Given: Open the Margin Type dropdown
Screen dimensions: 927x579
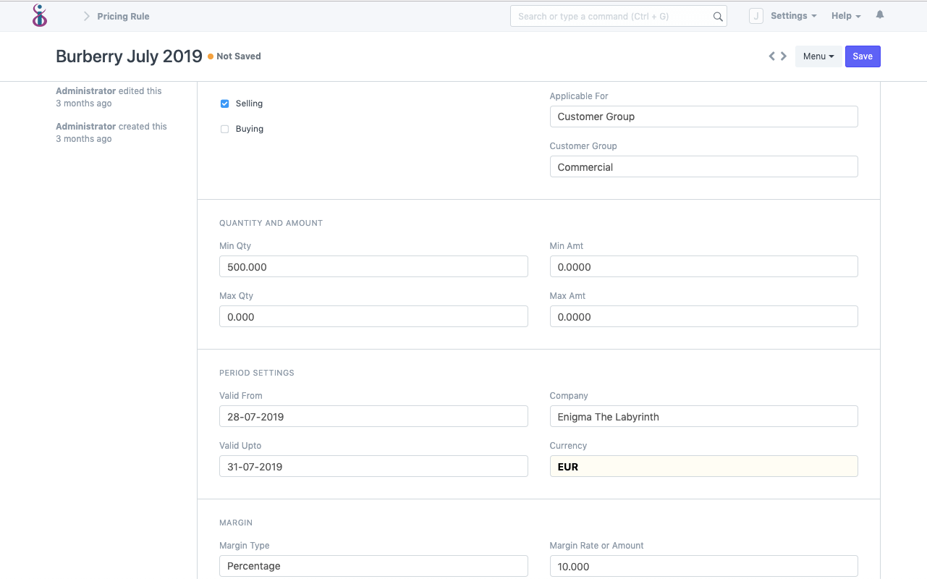Looking at the screenshot, I should click(x=373, y=565).
